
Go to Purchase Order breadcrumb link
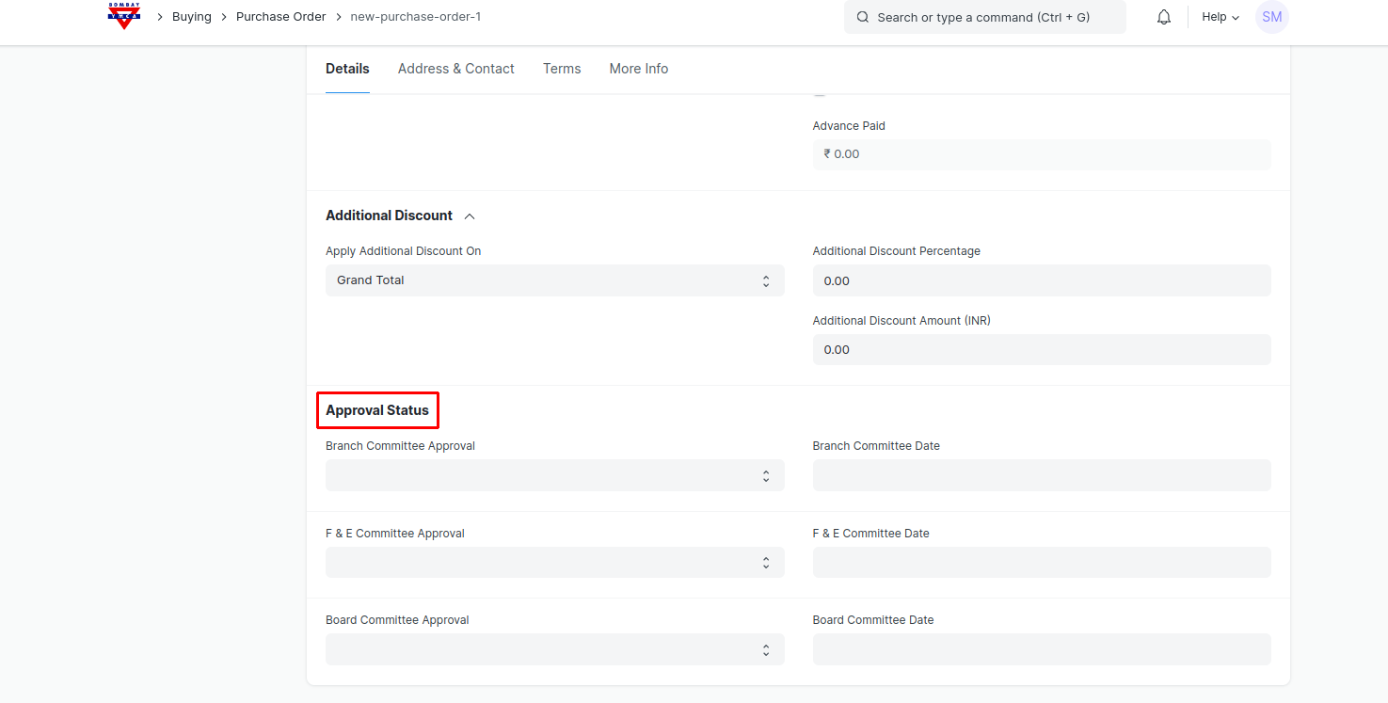coord(280,17)
